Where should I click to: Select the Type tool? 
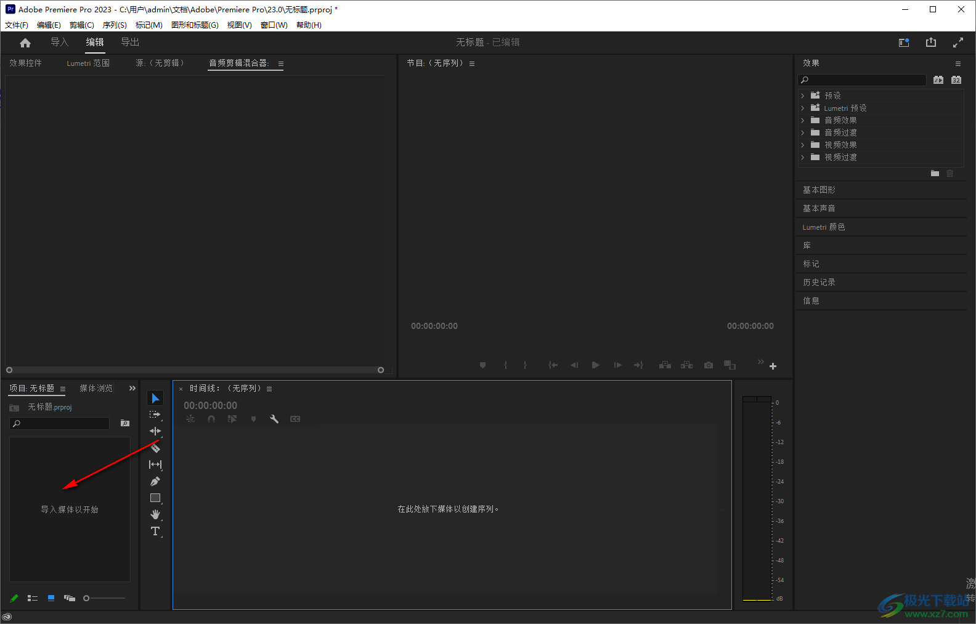click(155, 531)
